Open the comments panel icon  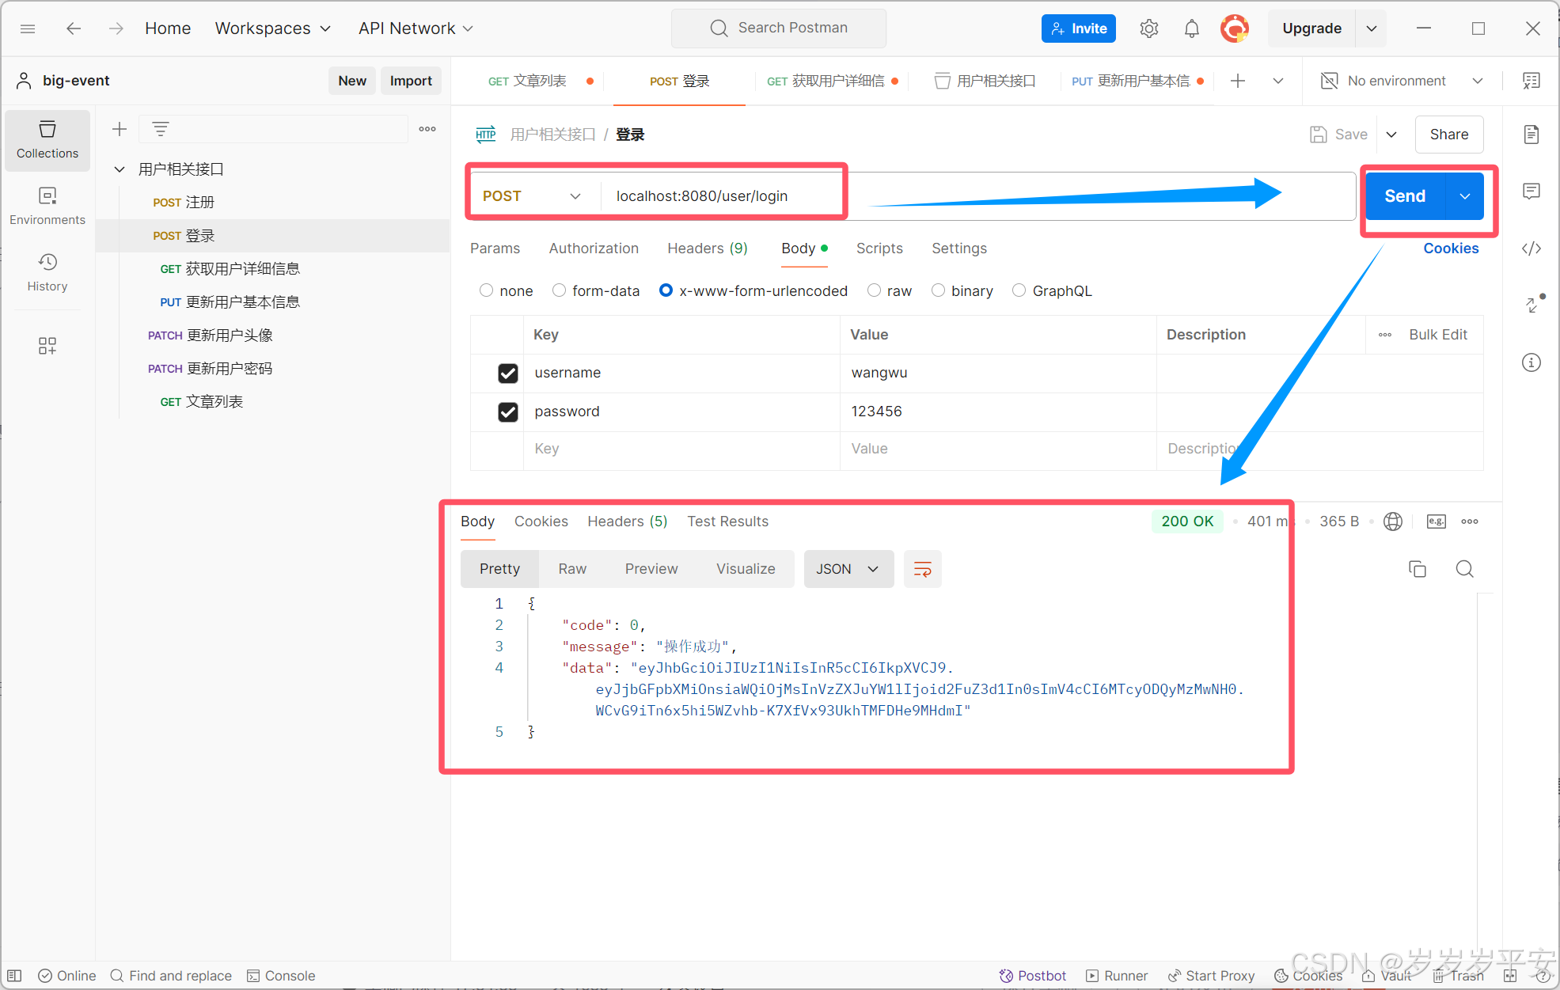tap(1532, 192)
